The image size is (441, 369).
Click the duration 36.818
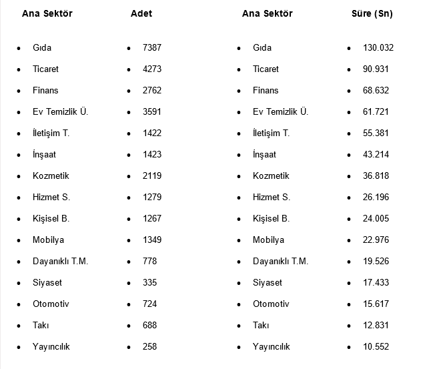[x=376, y=176]
